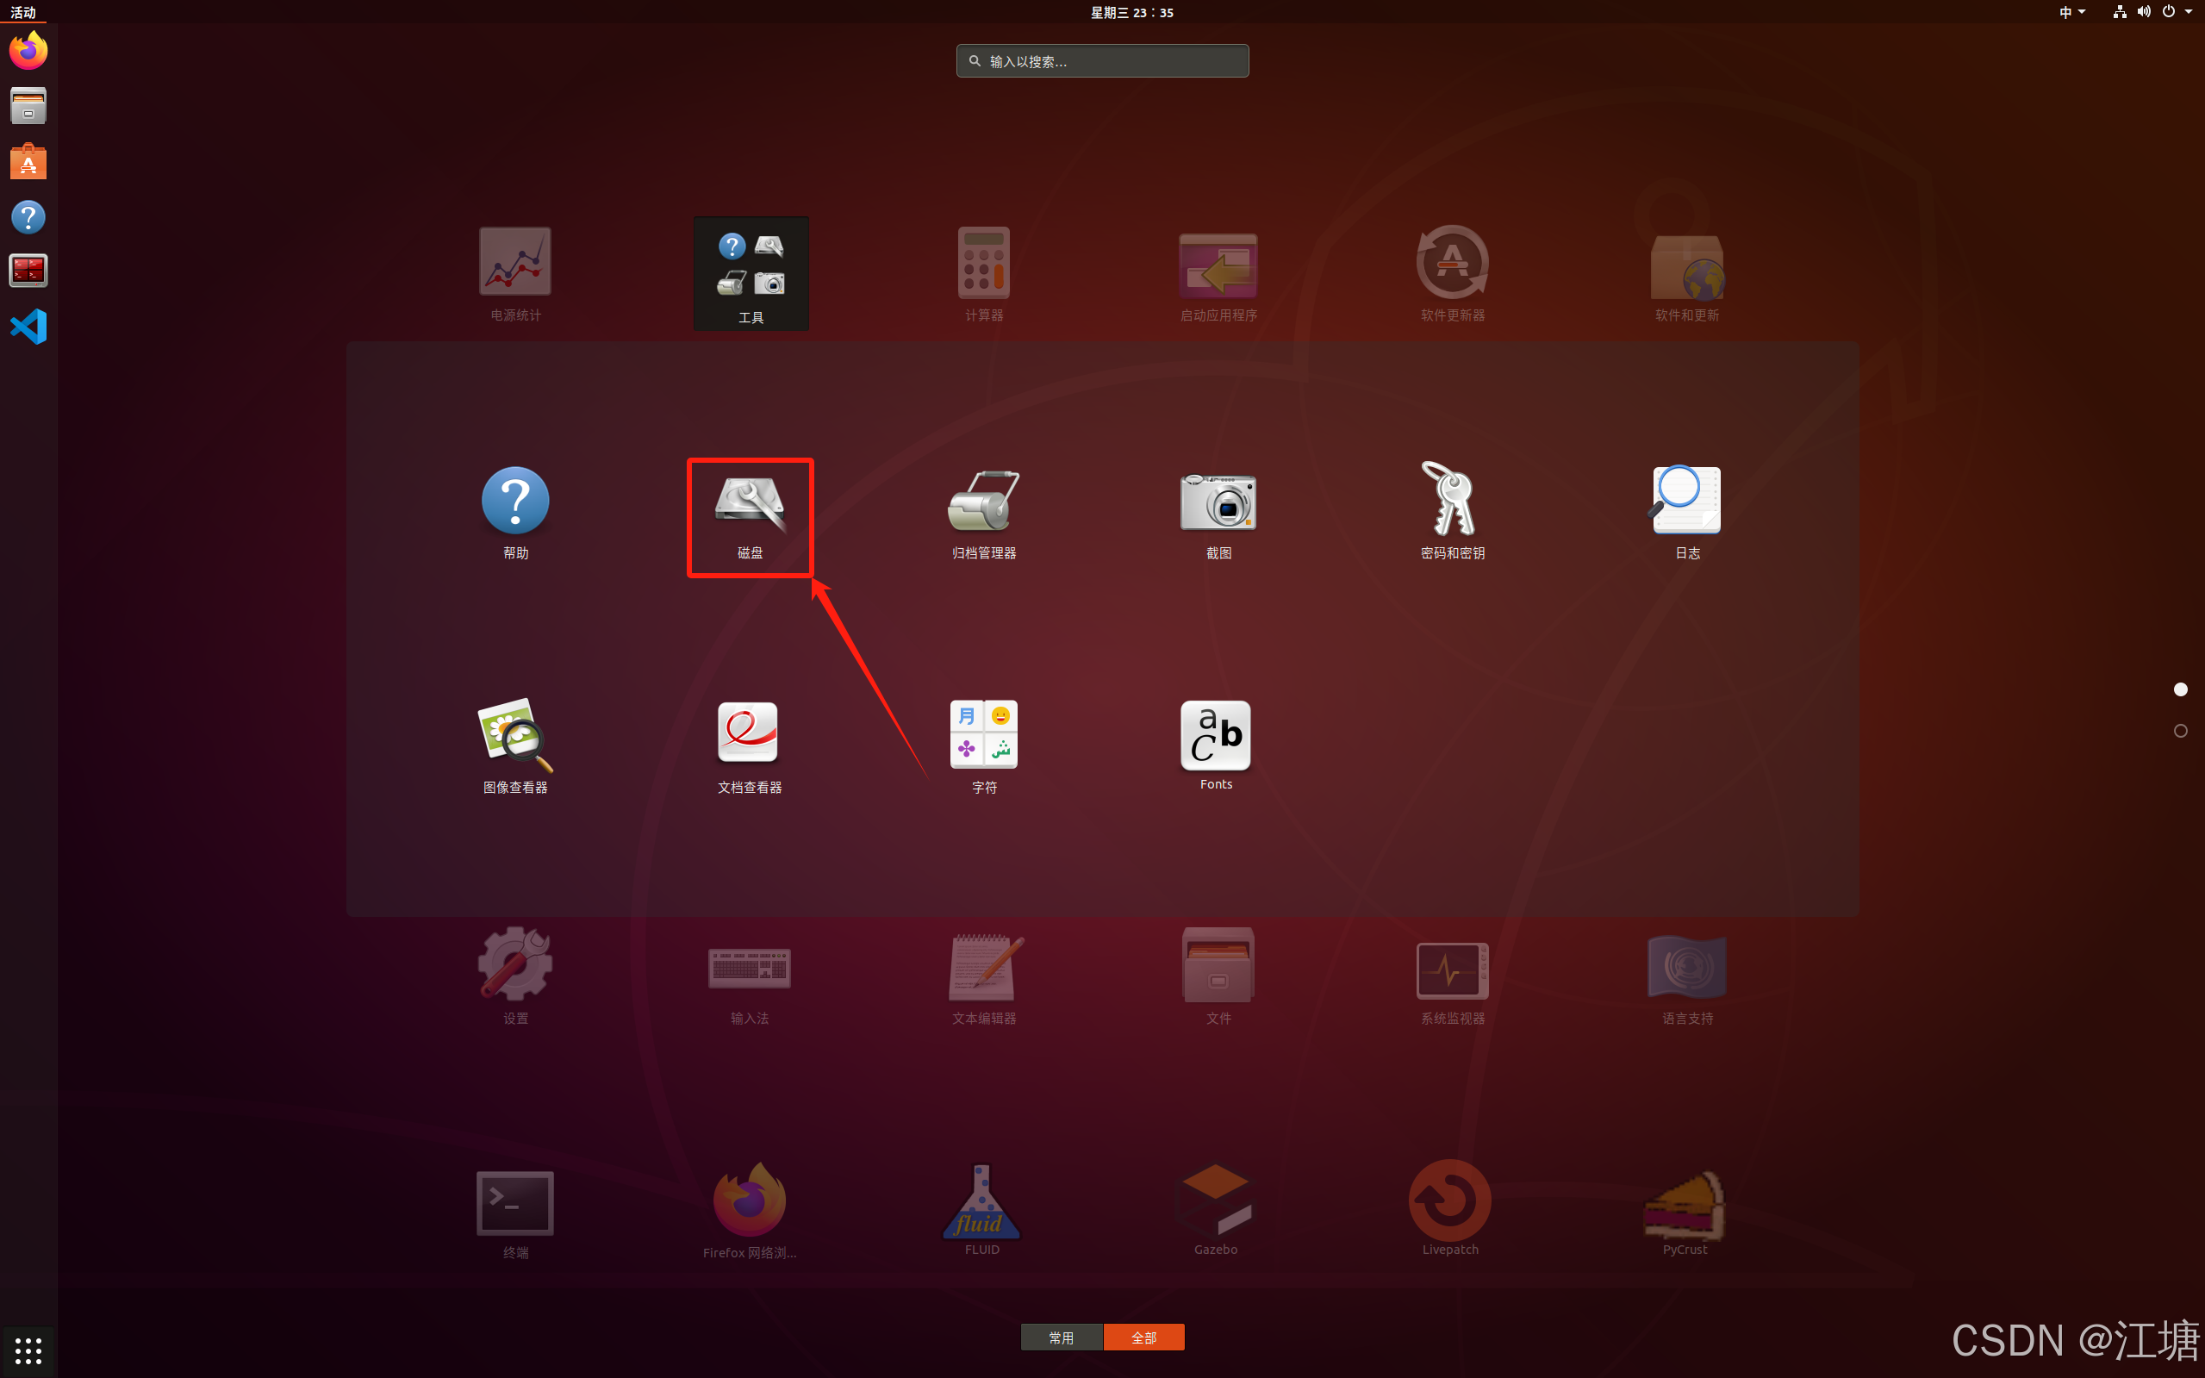Open the Disks (磁盘) application
Screen dimensions: 2205x1378
(749, 504)
